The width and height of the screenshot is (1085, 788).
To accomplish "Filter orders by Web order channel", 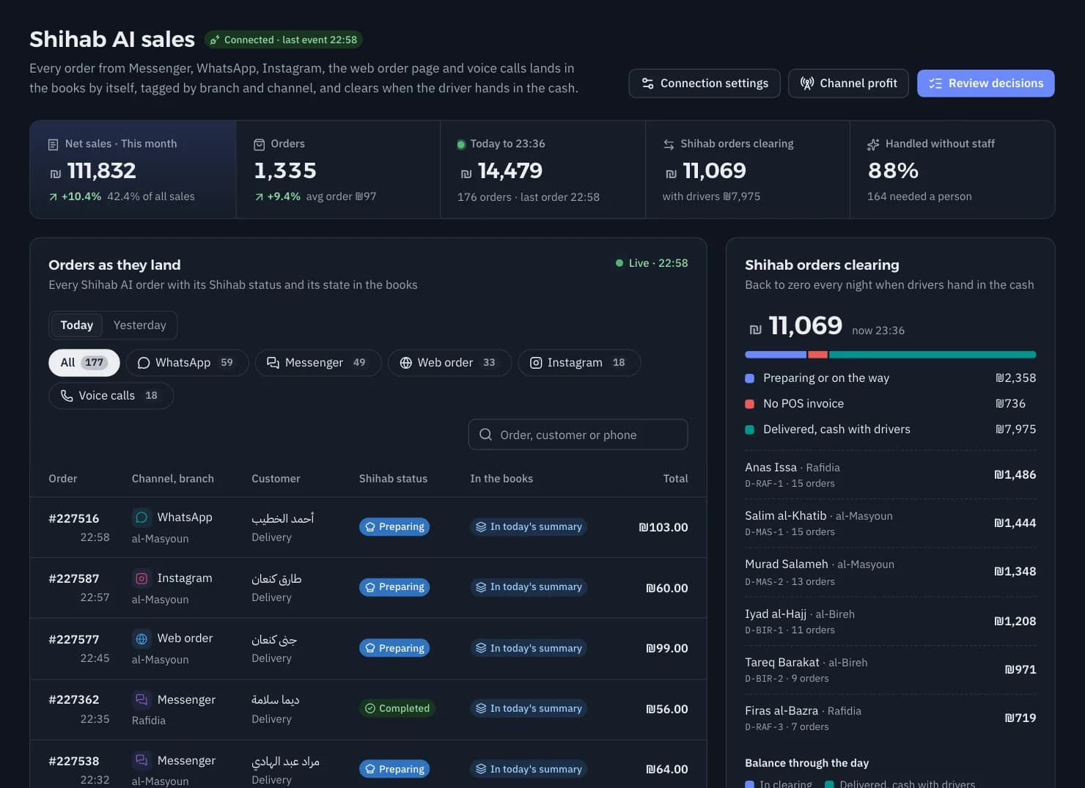I will (449, 363).
